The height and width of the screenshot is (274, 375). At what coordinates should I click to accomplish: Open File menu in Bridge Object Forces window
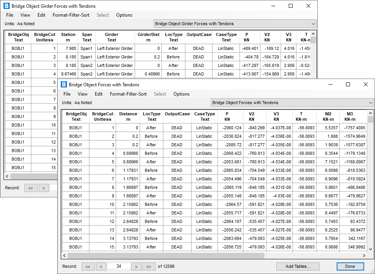tap(67, 94)
